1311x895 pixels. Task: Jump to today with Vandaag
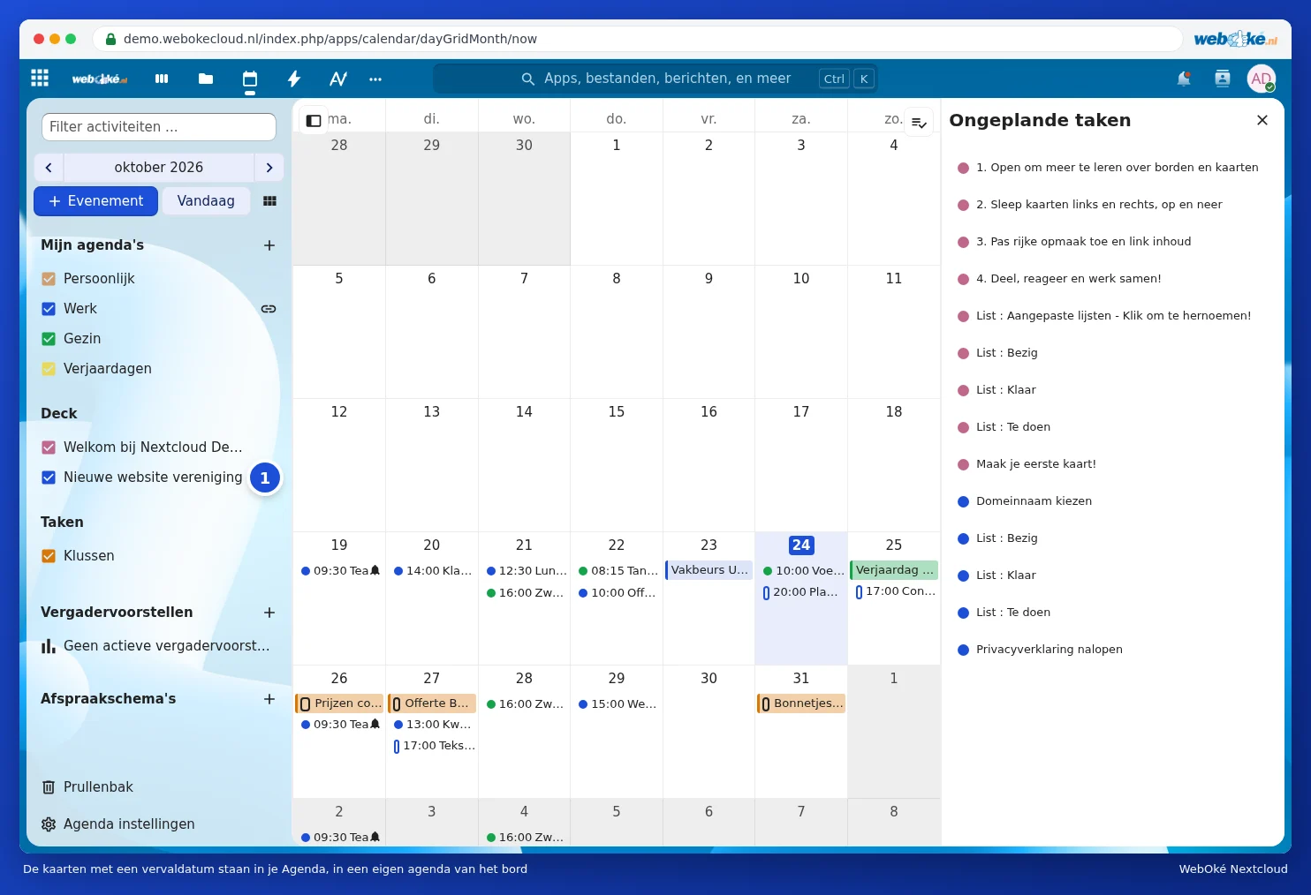click(x=206, y=201)
